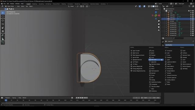195x110 pixels.
Task: Hide Cube.001 via its eye icon
Action: coord(191,15)
